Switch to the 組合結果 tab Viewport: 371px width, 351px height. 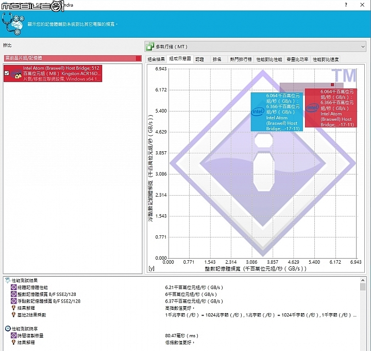(156, 59)
